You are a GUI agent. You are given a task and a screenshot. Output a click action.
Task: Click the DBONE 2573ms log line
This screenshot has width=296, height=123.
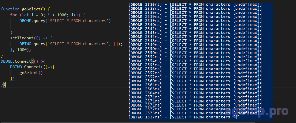[195, 113]
